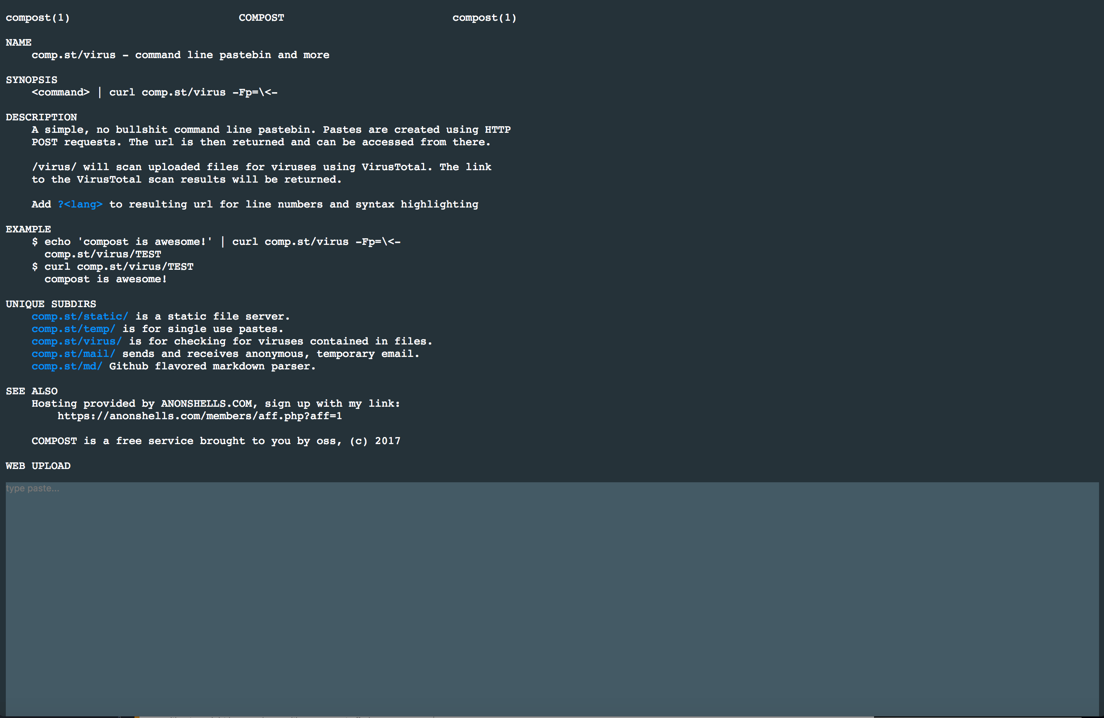Click the UNIQUE SUBDIRS heading
The height and width of the screenshot is (718, 1104).
click(x=51, y=304)
